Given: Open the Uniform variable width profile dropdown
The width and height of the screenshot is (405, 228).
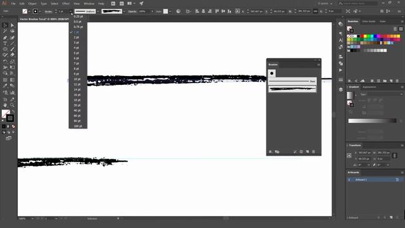Looking at the screenshot, I should click(98, 11).
